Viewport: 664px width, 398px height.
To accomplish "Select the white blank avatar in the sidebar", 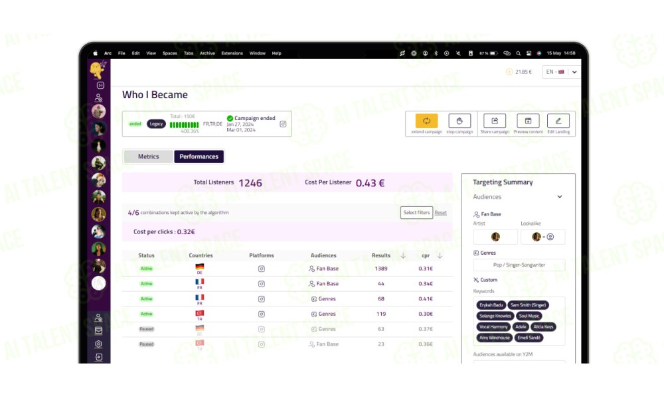I will [x=99, y=283].
